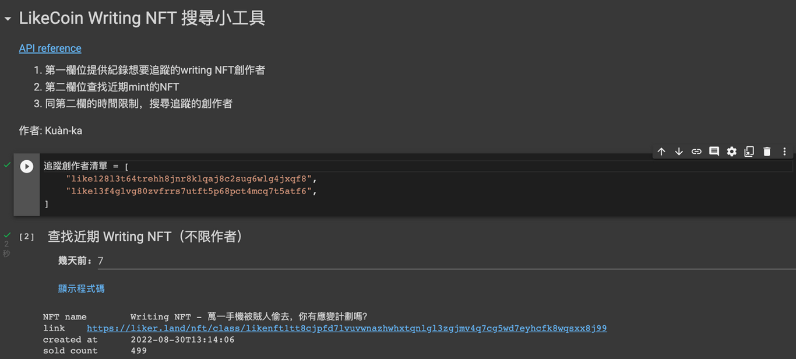The height and width of the screenshot is (359, 796).
Task: Copy link to cell with the chain icon
Action: pyautogui.click(x=696, y=152)
